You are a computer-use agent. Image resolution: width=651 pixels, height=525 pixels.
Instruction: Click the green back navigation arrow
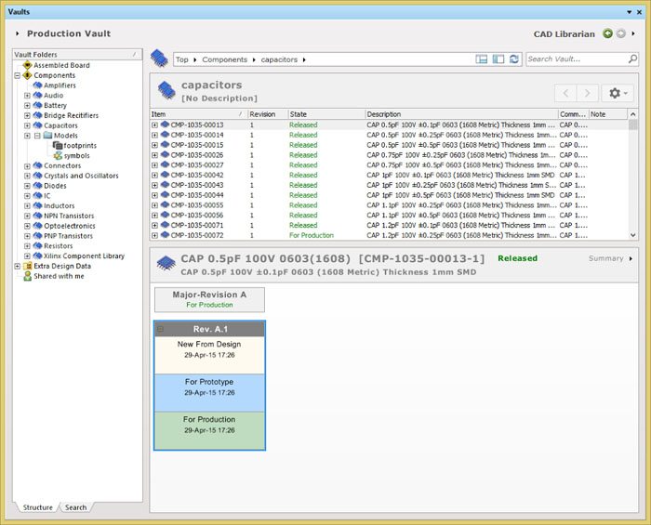[607, 34]
